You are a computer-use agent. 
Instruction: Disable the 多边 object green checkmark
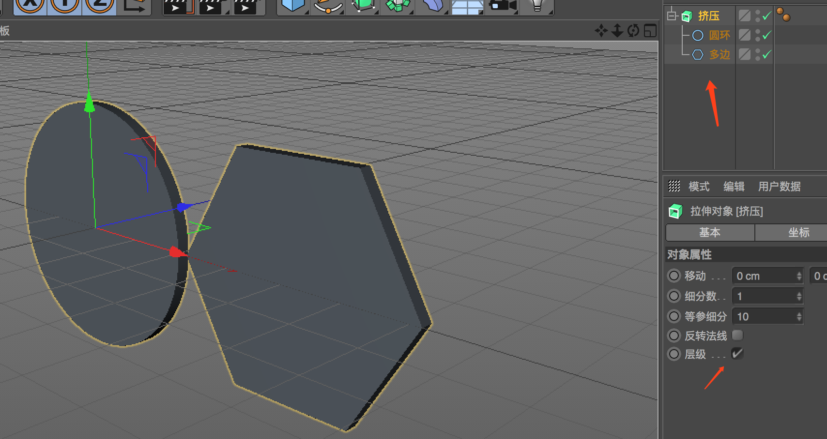point(766,55)
